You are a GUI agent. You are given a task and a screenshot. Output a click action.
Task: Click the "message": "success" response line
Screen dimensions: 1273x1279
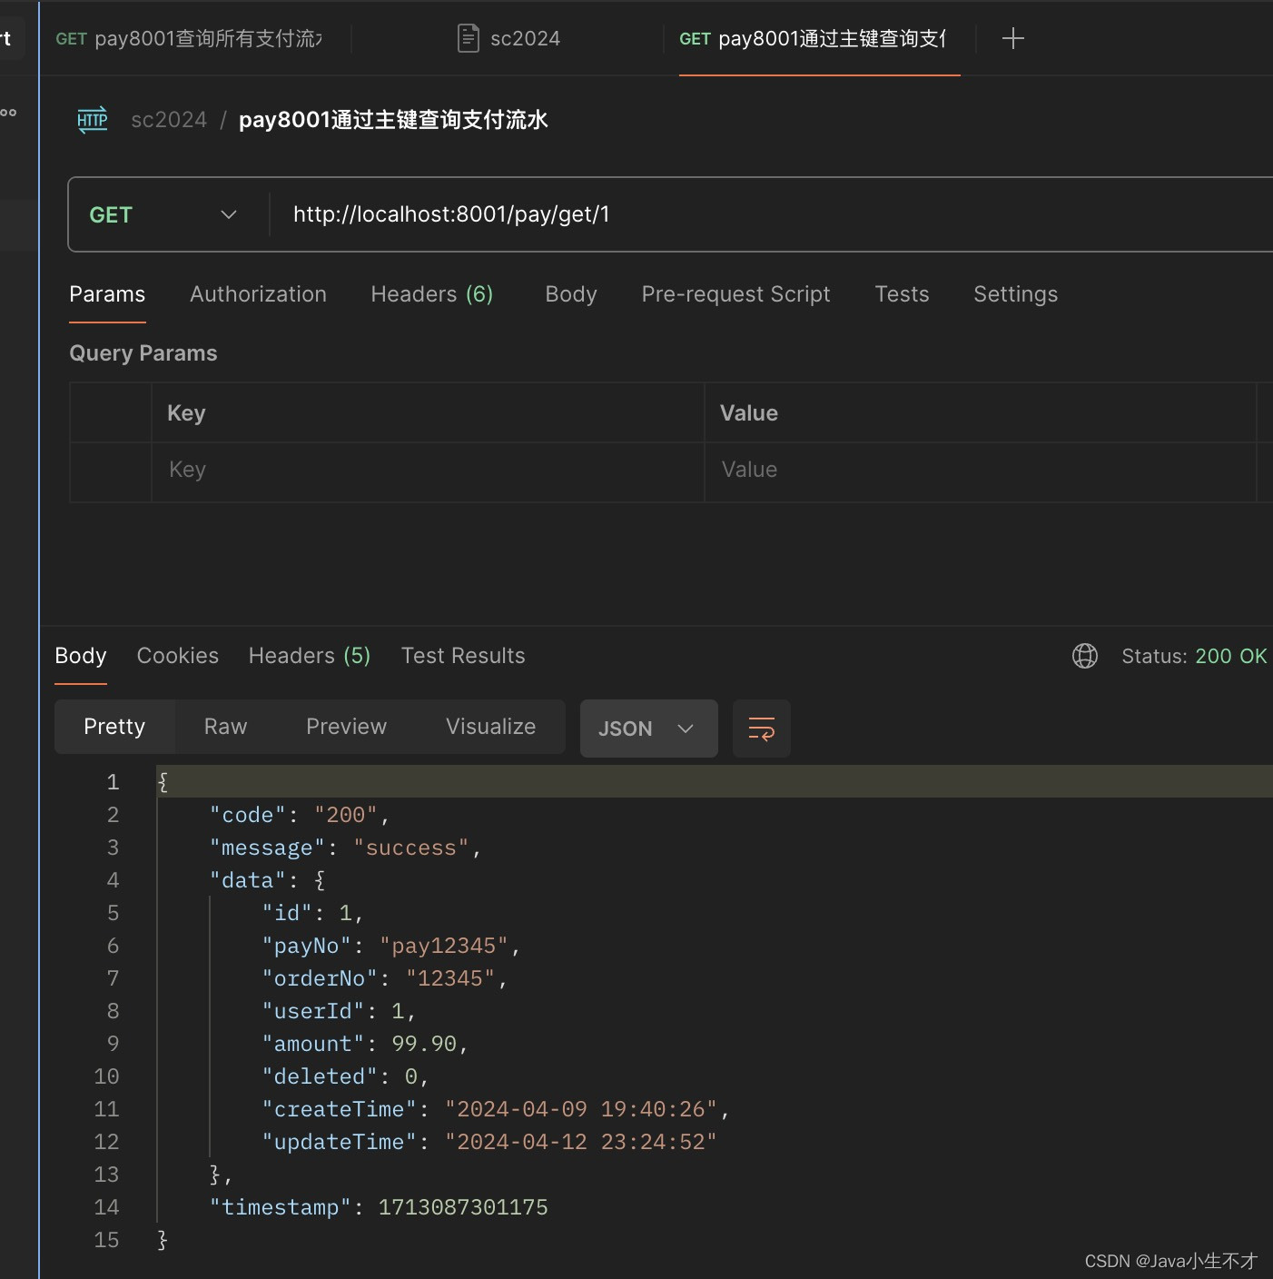click(345, 848)
